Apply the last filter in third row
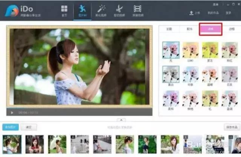Screen dimensions: 241x157 229,99
